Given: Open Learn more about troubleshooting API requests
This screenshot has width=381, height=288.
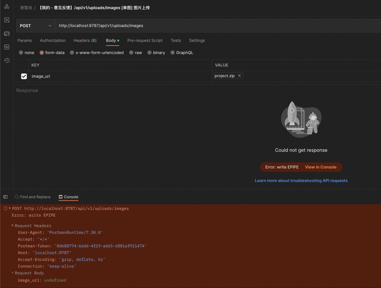Looking at the screenshot, I should [x=301, y=180].
